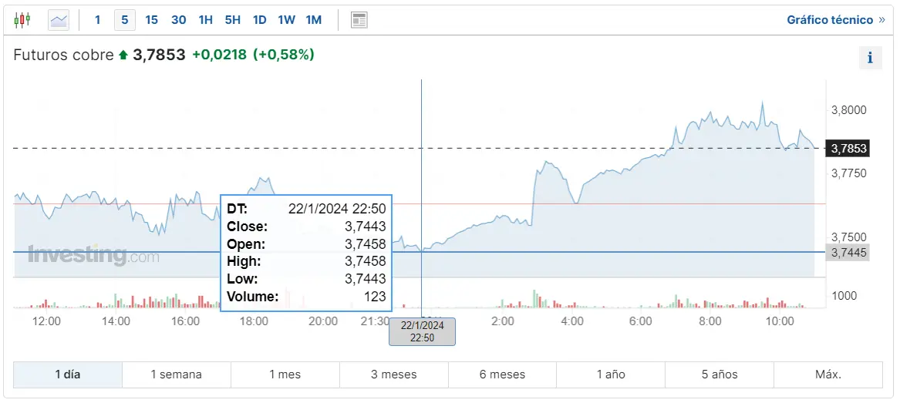
Task: Click the green up arrow beside Futuros cobre
Action: tap(123, 55)
